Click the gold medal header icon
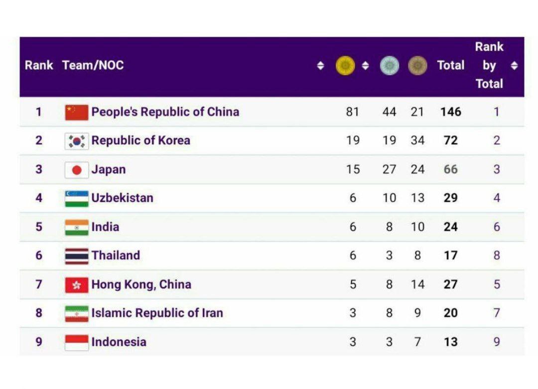Viewport: 538px width, 389px height. pos(345,66)
